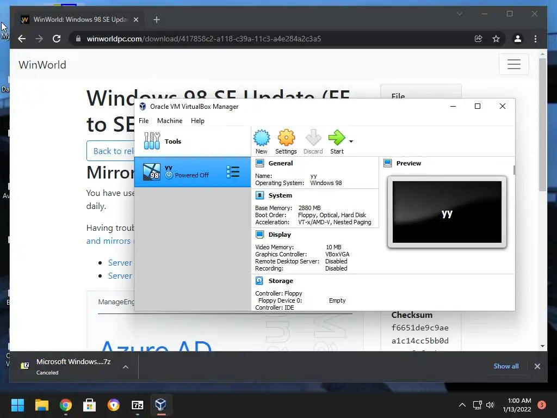Open File Explorer from taskbar

pos(41,405)
